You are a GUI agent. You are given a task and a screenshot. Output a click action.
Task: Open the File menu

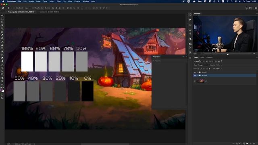click(x=19, y=1)
